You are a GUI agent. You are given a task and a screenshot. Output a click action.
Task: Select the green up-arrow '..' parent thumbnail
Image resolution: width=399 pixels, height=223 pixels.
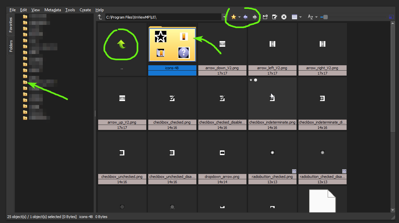[122, 49]
